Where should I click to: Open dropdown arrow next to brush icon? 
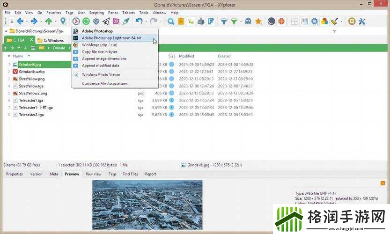pos(341,22)
